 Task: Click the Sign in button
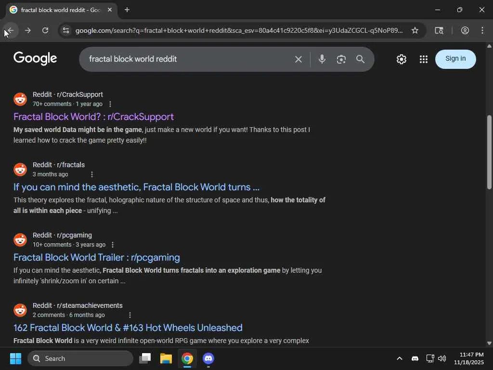[x=455, y=59]
